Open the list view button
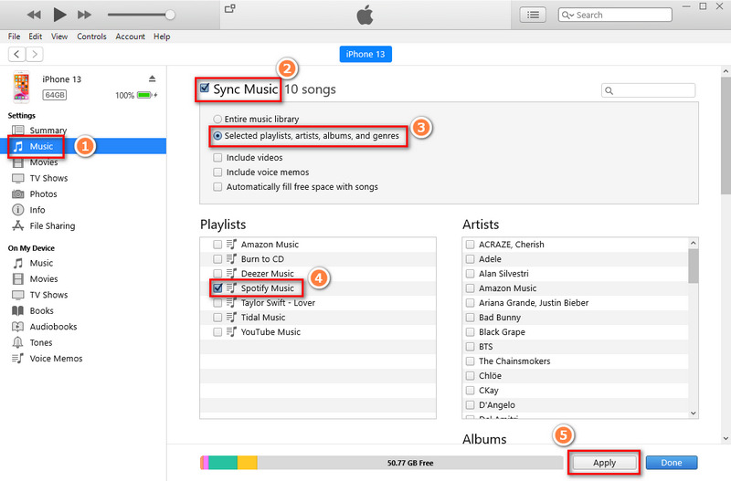Viewport: 731px width, 481px height. (533, 15)
